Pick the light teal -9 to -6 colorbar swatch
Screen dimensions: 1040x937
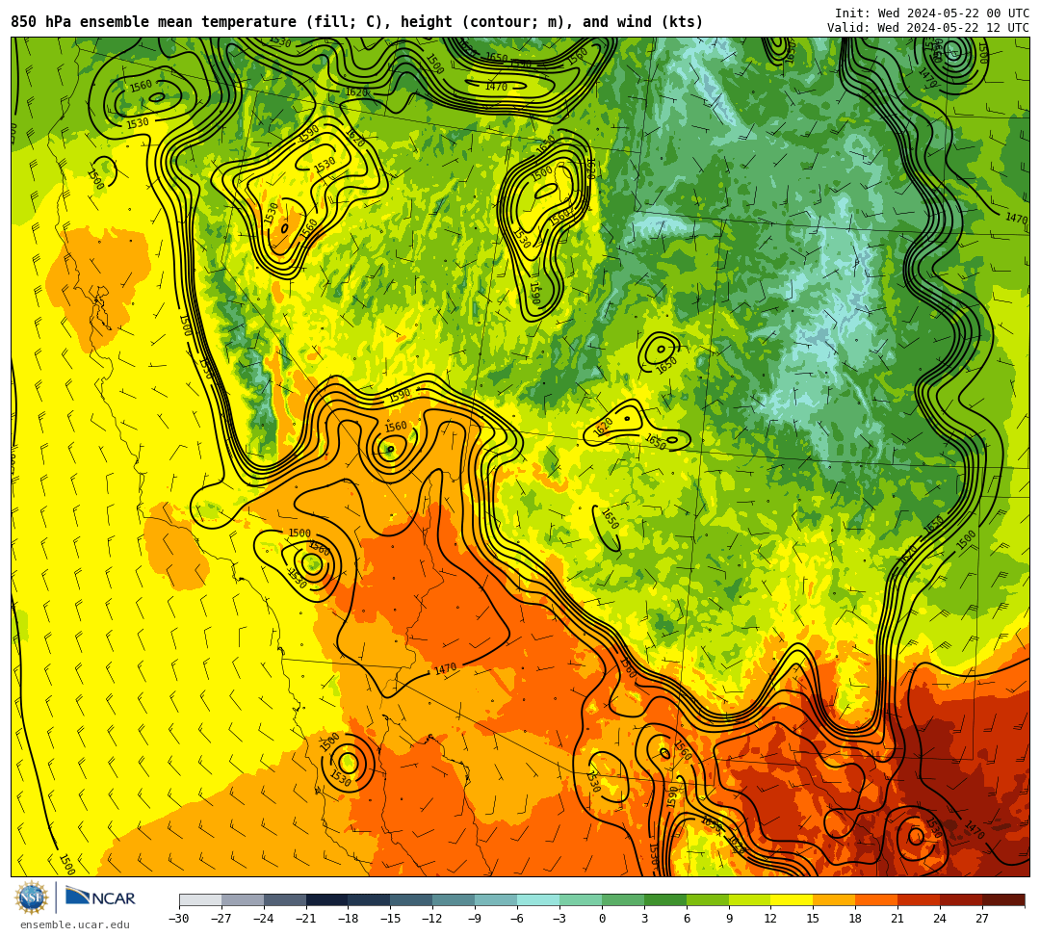(x=496, y=899)
